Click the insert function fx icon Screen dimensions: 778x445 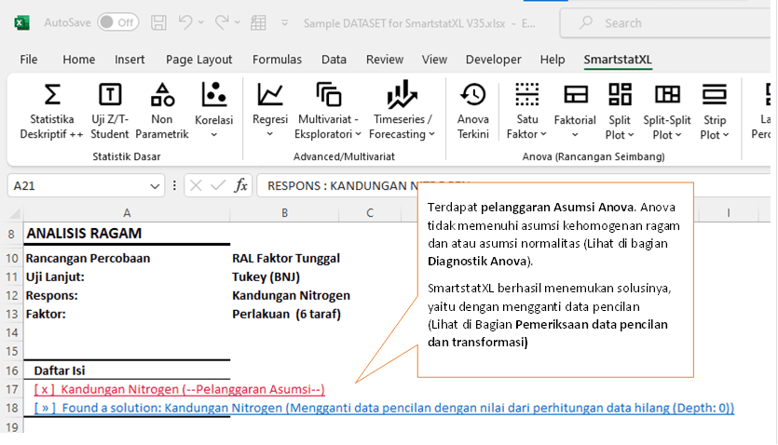click(240, 185)
